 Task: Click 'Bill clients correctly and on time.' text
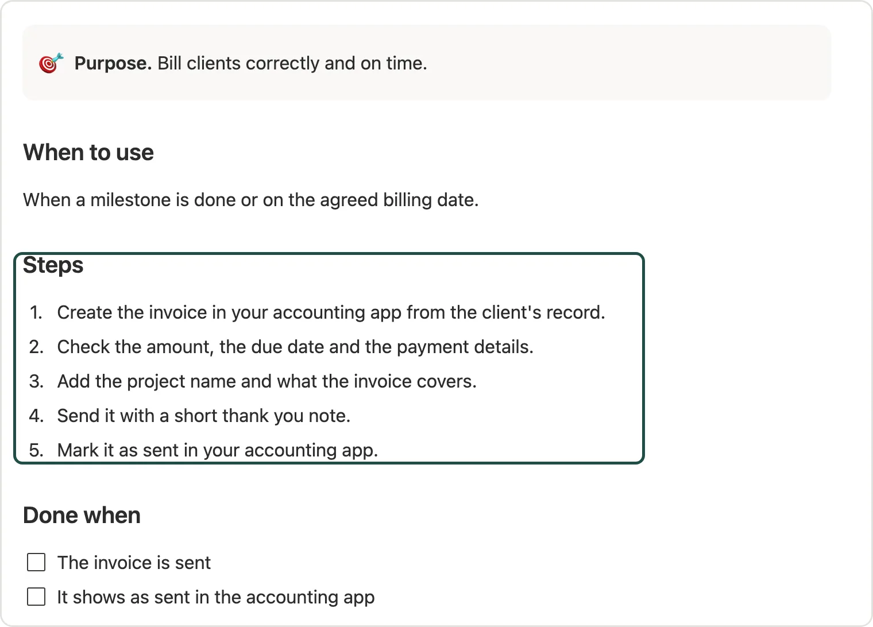point(292,63)
